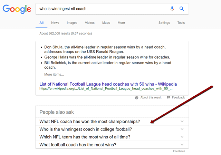The image size is (221, 155).
Task: Click the feedback flag icon under the snippet
Action: [x=168, y=98]
